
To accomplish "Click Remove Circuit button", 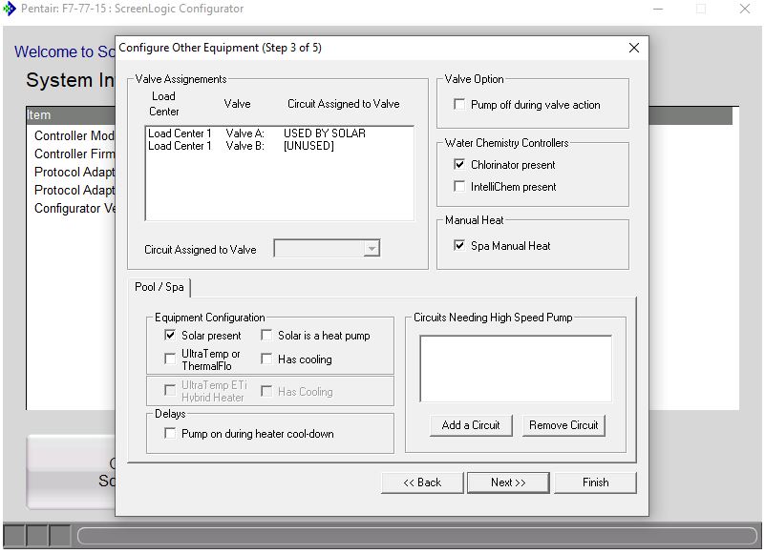I will pyautogui.click(x=563, y=425).
